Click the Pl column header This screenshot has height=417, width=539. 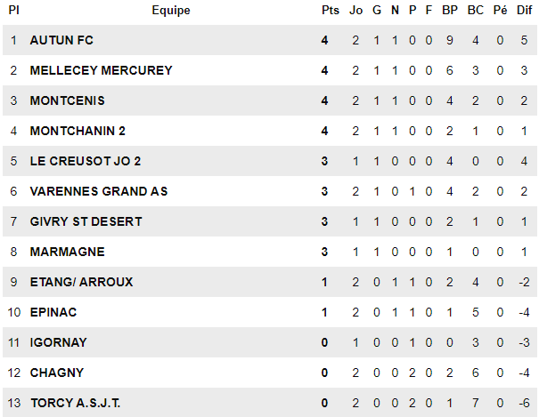tap(13, 11)
